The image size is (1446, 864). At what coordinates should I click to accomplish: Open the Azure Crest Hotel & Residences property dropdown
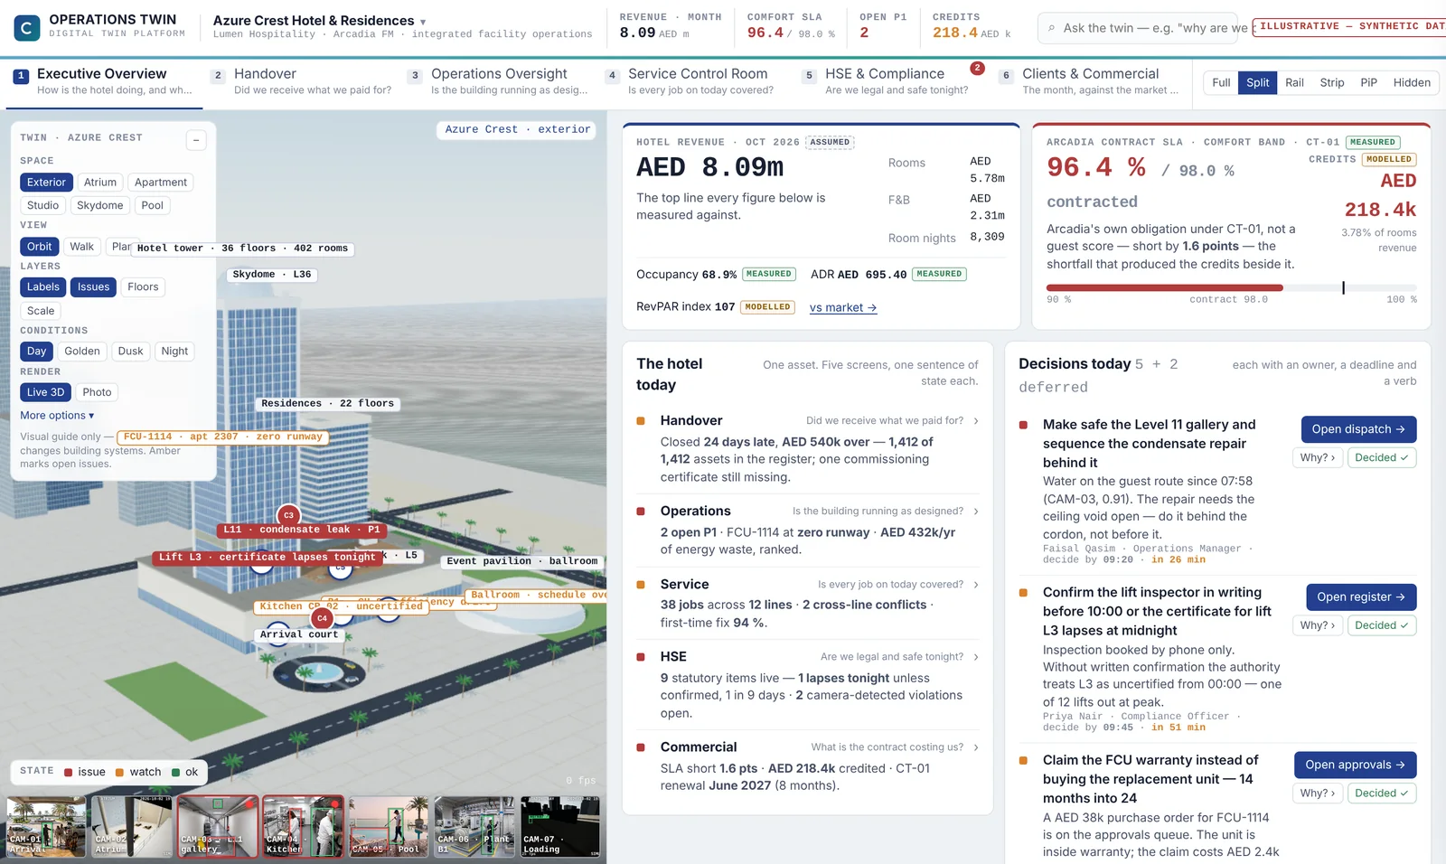[x=320, y=21]
